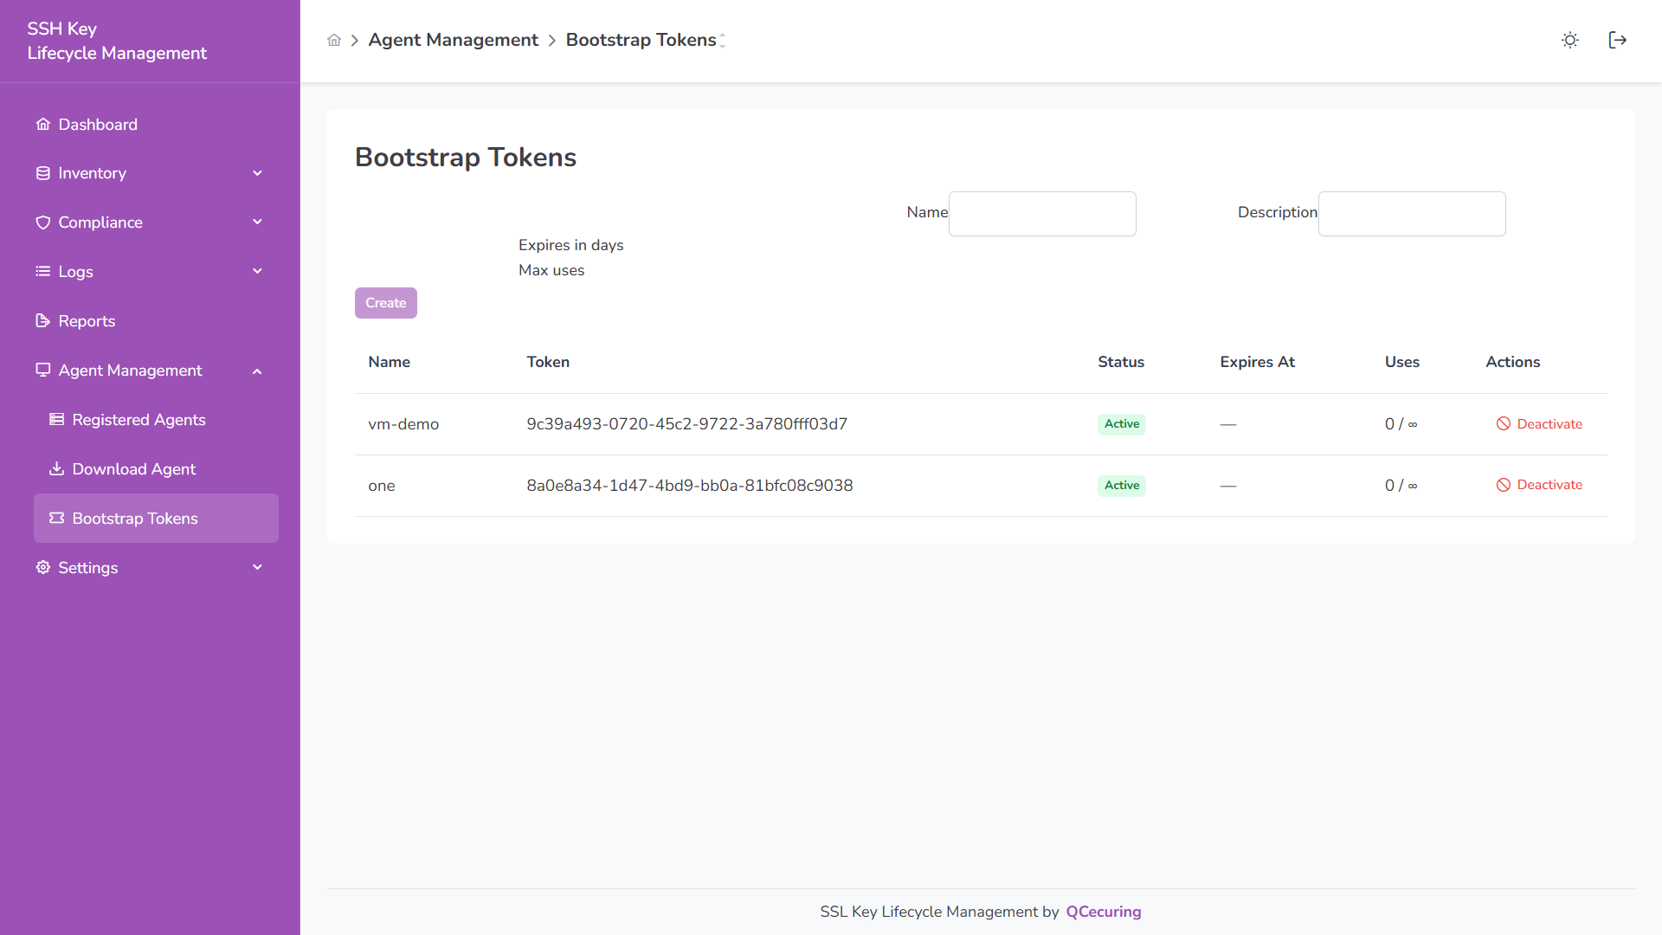Select the Dashboard home icon
The height and width of the screenshot is (935, 1662).
43,124
